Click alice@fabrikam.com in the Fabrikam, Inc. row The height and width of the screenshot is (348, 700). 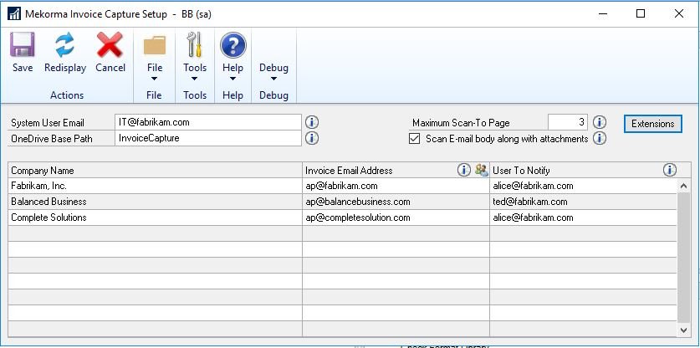tap(584, 186)
